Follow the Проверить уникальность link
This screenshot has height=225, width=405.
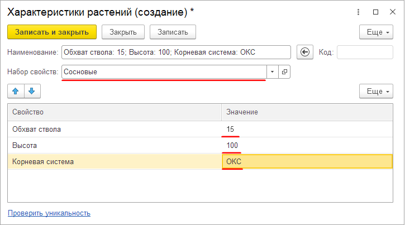click(49, 213)
